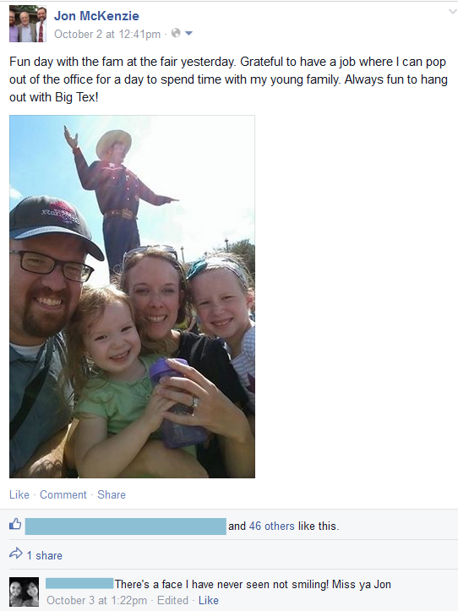
Task: Click the Comment link under the photo
Action: 63,494
